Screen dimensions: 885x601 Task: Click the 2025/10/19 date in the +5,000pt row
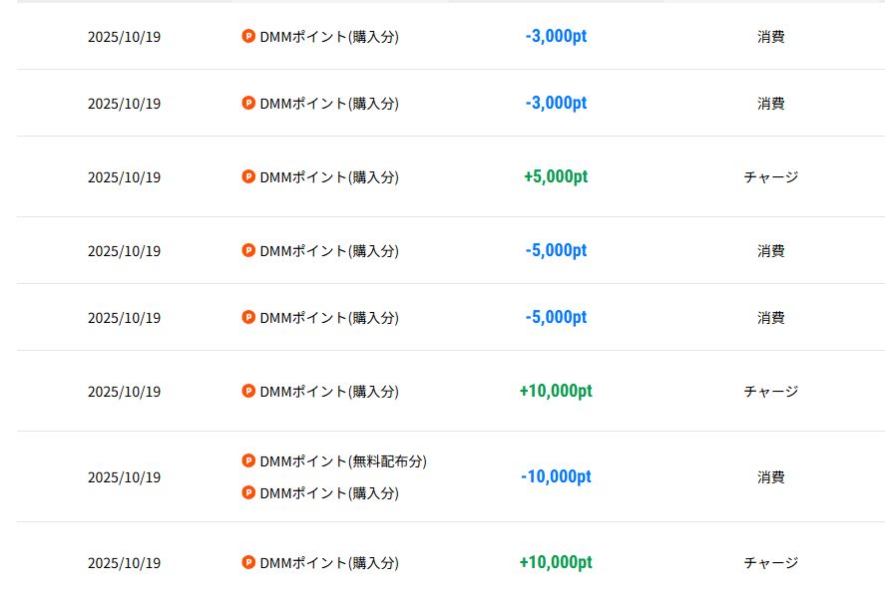(124, 177)
